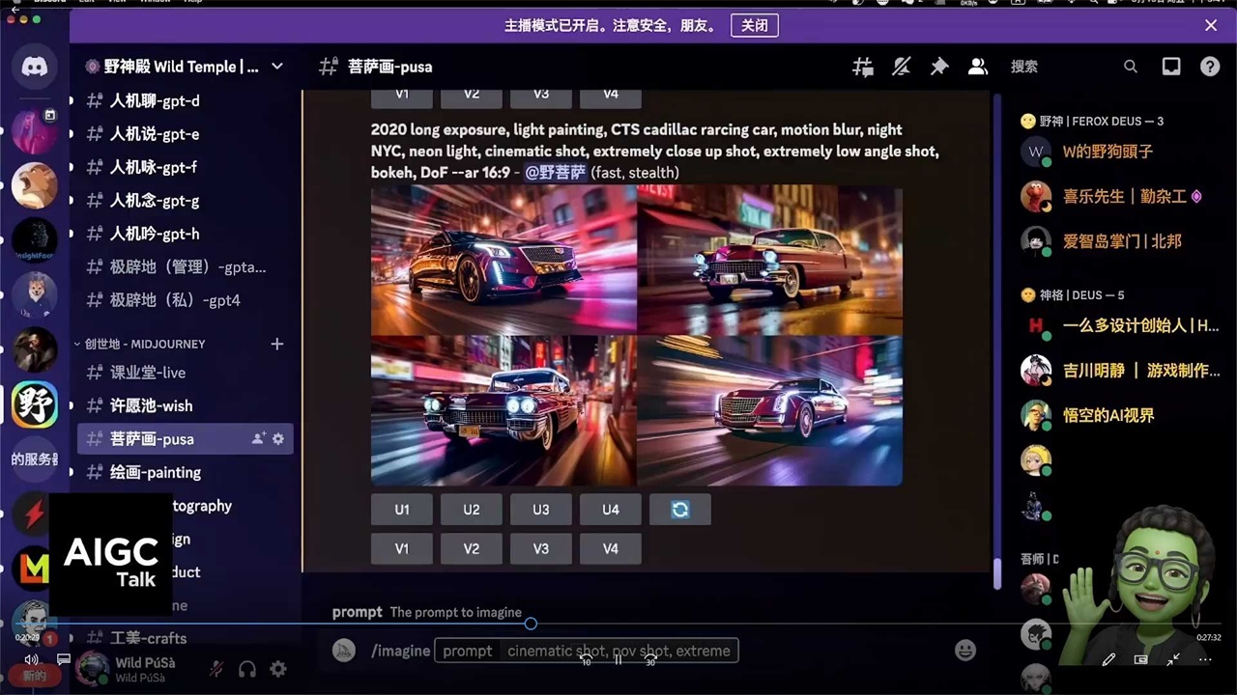Viewport: 1237px width, 695px height.
Task: Toggle microphone mute in user panel
Action: coord(217,669)
